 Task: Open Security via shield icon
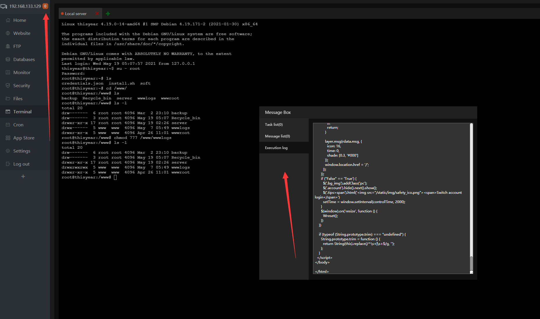point(8,86)
